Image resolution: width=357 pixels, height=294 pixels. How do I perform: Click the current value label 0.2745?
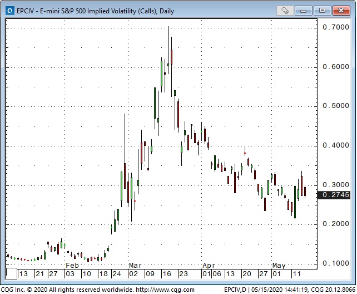(x=334, y=195)
